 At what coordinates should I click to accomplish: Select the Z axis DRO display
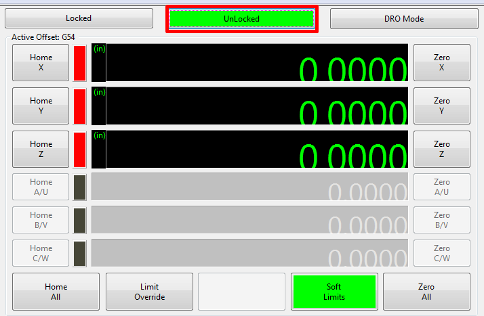click(258, 149)
